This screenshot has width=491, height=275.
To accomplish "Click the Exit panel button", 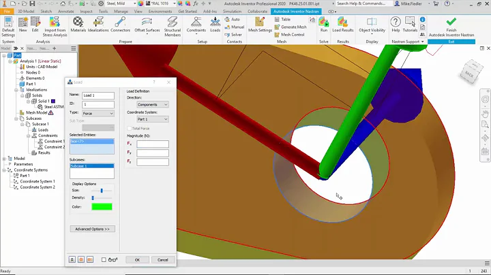I will 451,42.
